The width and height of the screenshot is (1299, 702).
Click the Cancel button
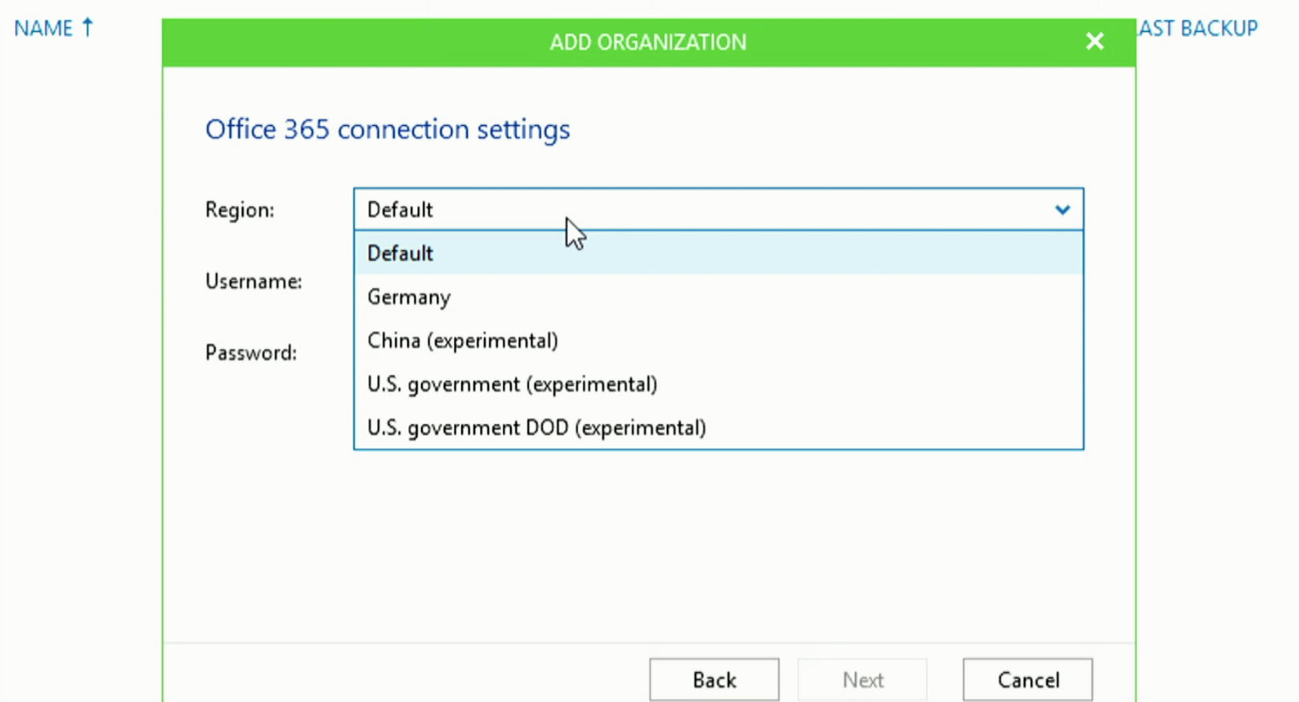1028,680
